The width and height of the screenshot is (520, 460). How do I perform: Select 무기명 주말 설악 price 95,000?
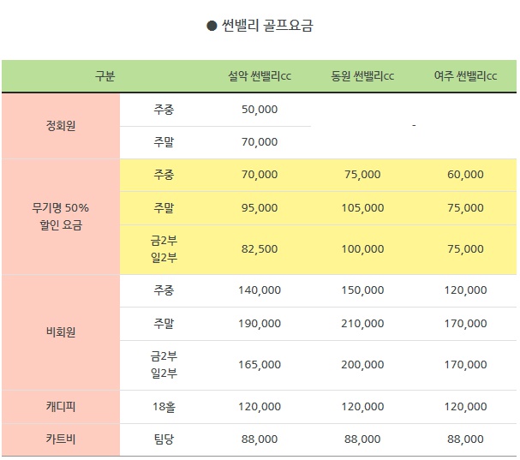(x=260, y=208)
